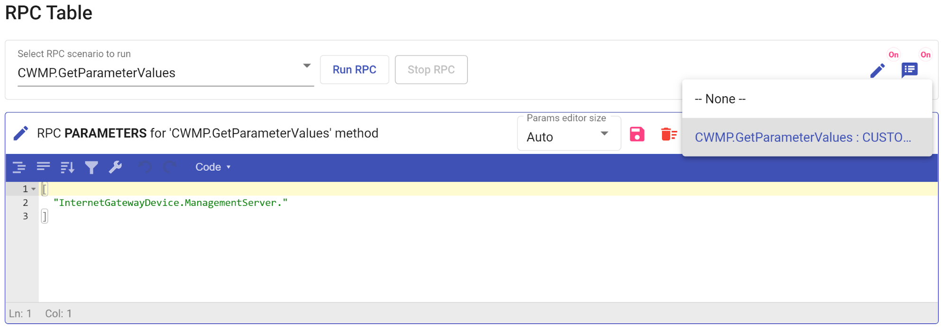Screen dimensions: 948x333
Task: Toggle the list panel icon marked On
Action: [x=909, y=70]
